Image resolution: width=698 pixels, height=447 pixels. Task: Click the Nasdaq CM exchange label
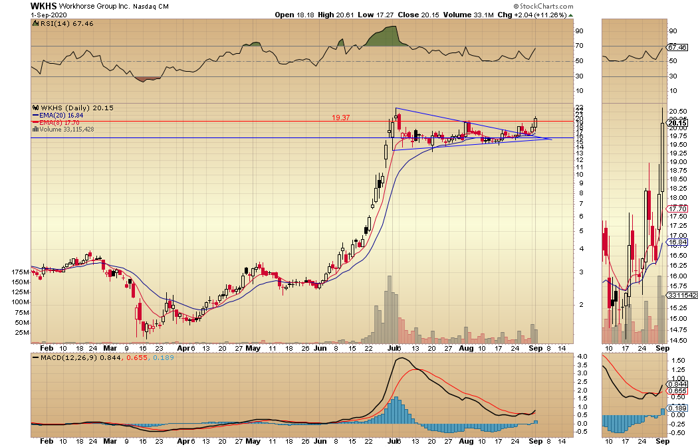pyautogui.click(x=150, y=7)
